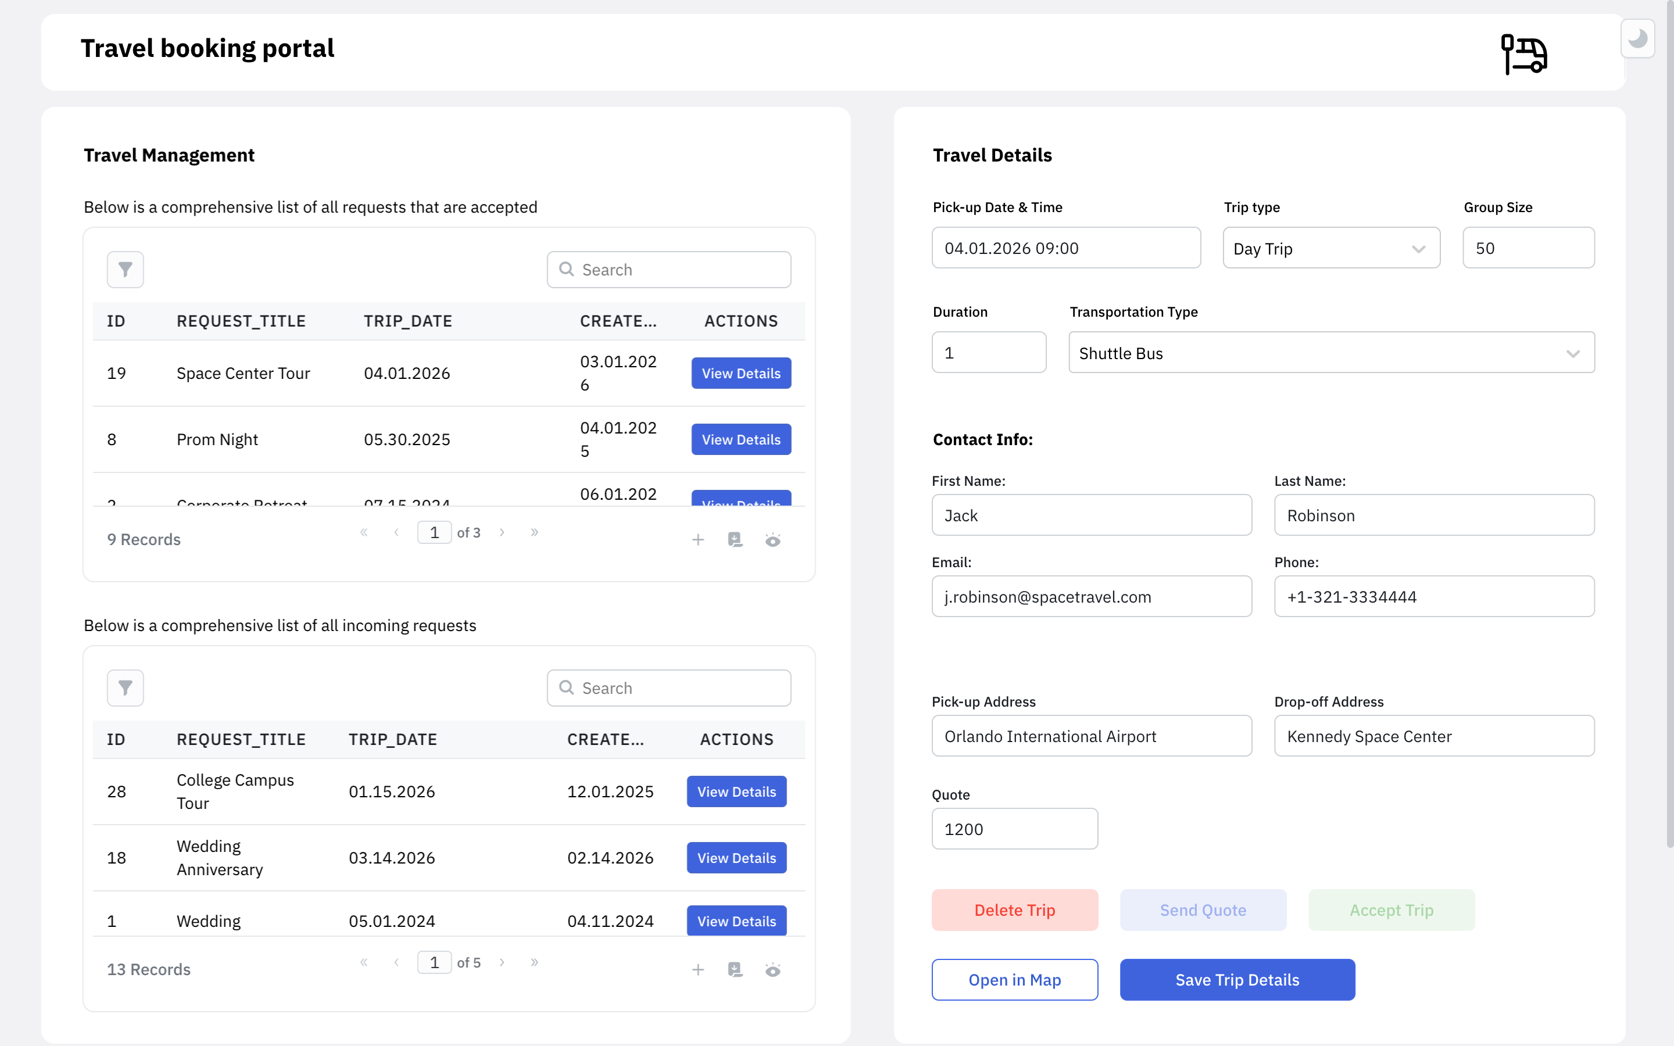Toggle column visibility in accepted requests table
This screenshot has width=1674, height=1046.
[x=772, y=540]
